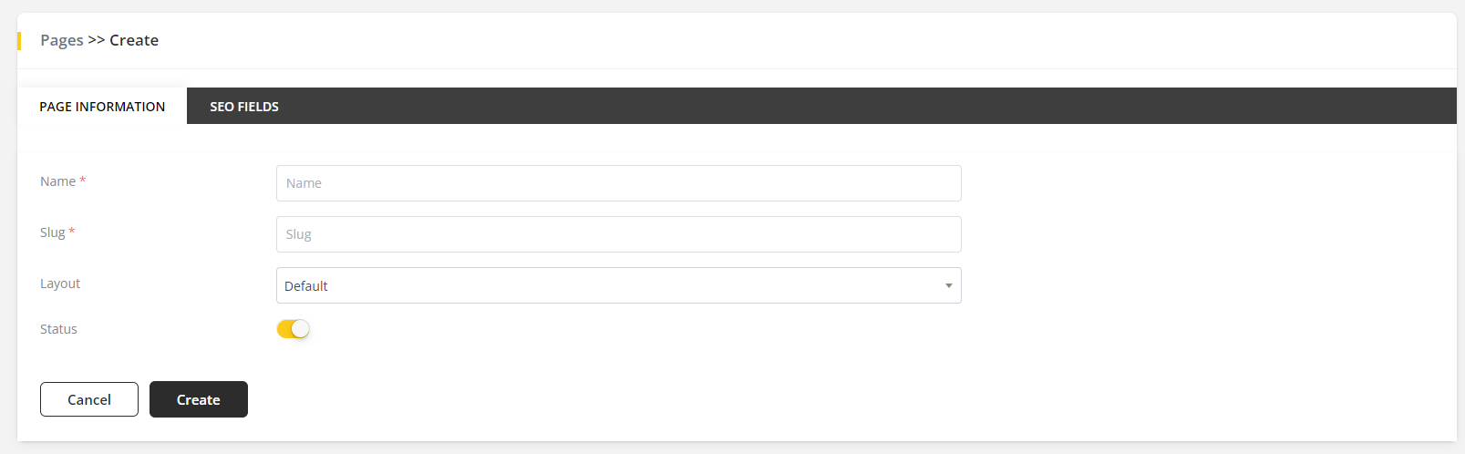
Task: Click the yellow accent bar beside Pages
Action: click(19, 41)
